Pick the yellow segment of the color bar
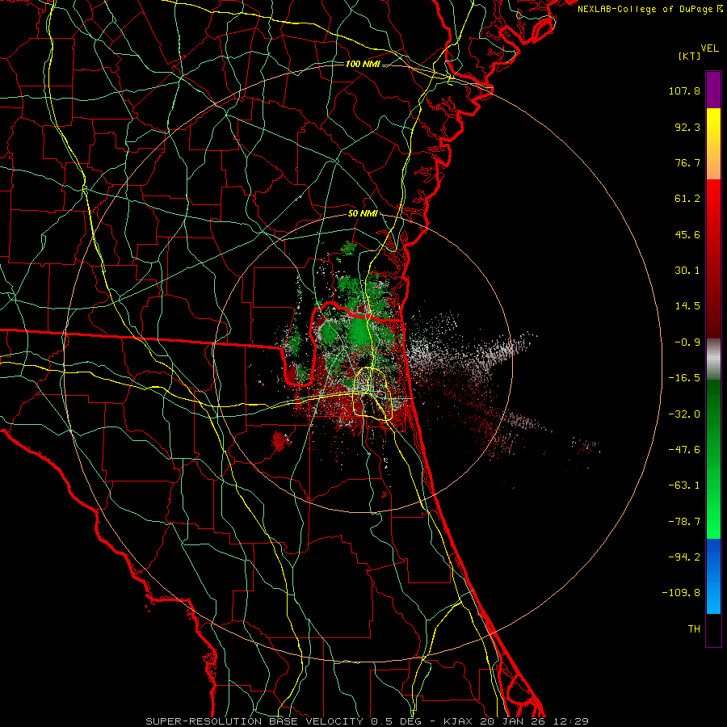 (x=713, y=144)
